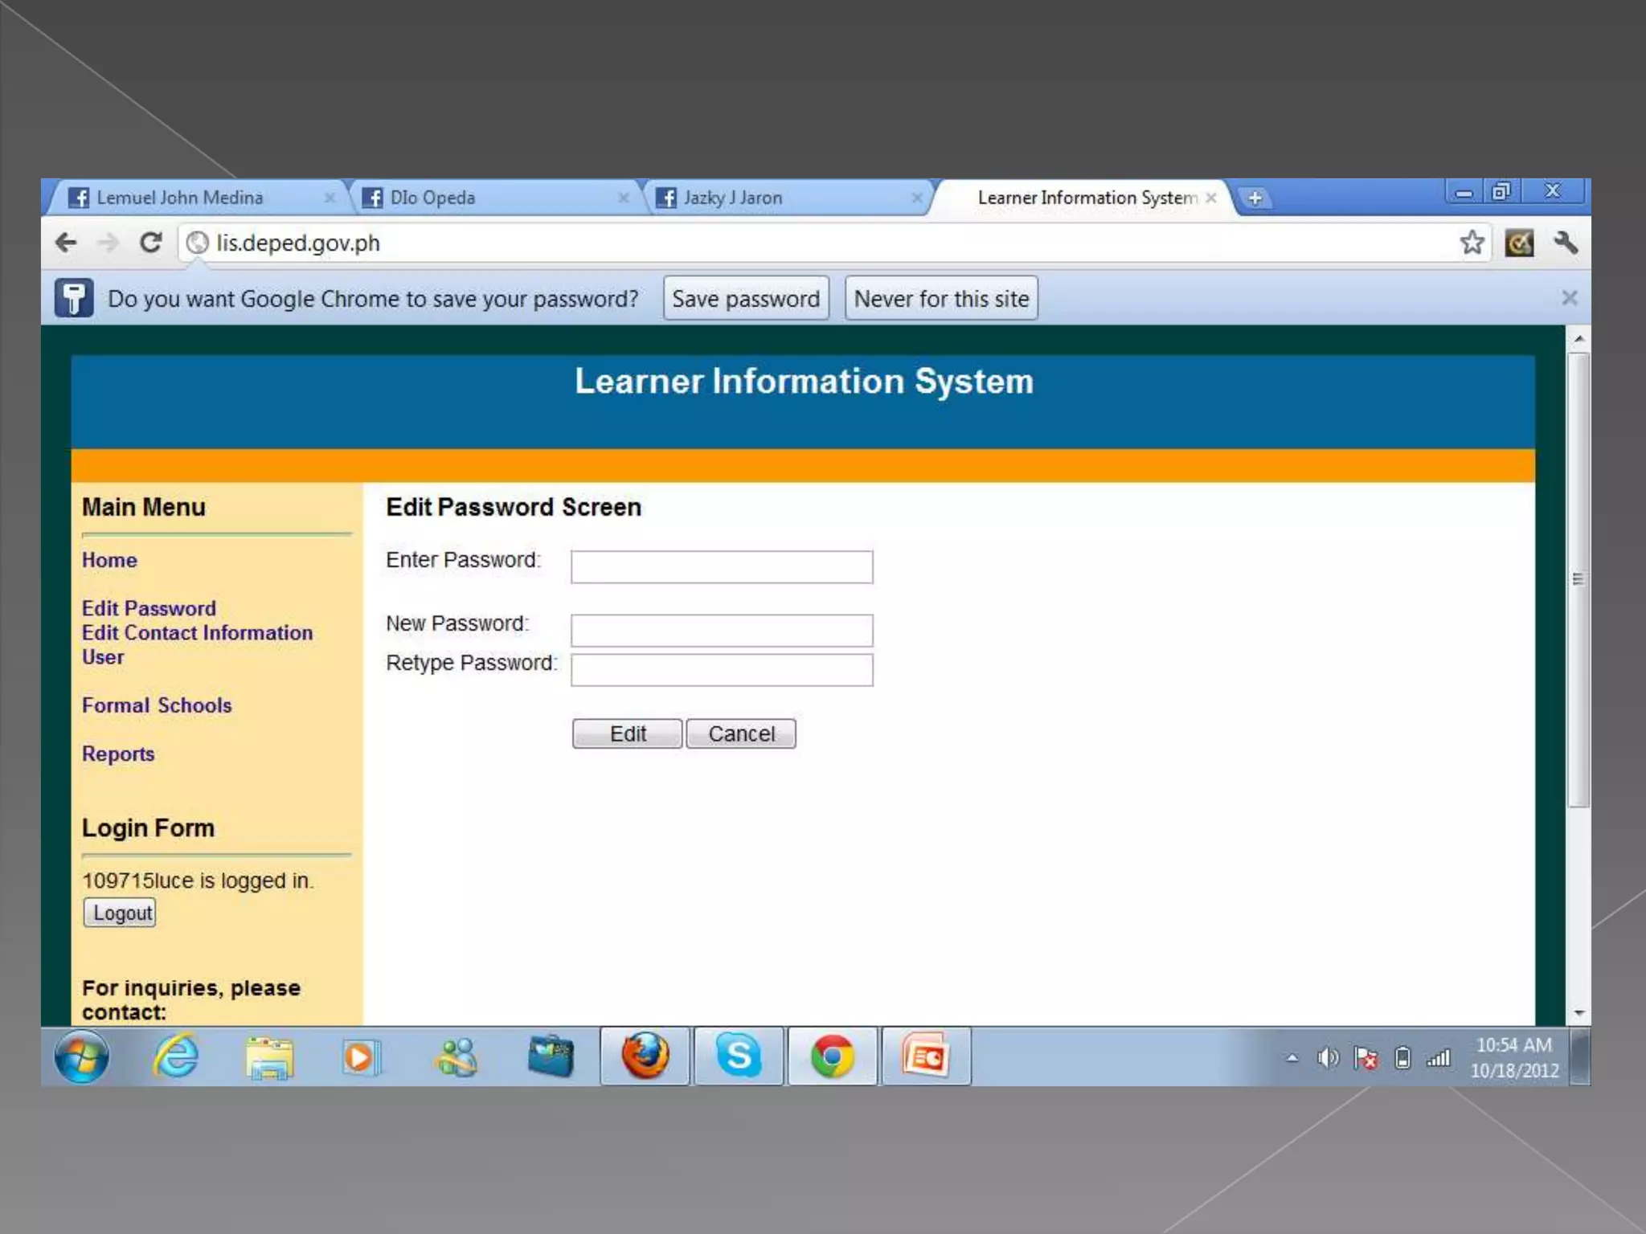Image resolution: width=1646 pixels, height=1234 pixels.
Task: Reload the page with the refresh icon
Action: click(x=150, y=243)
